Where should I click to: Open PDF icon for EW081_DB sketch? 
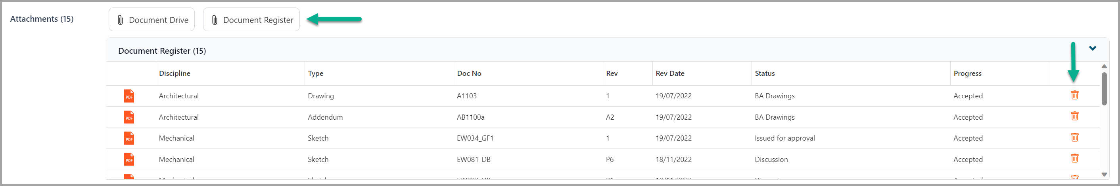click(129, 160)
